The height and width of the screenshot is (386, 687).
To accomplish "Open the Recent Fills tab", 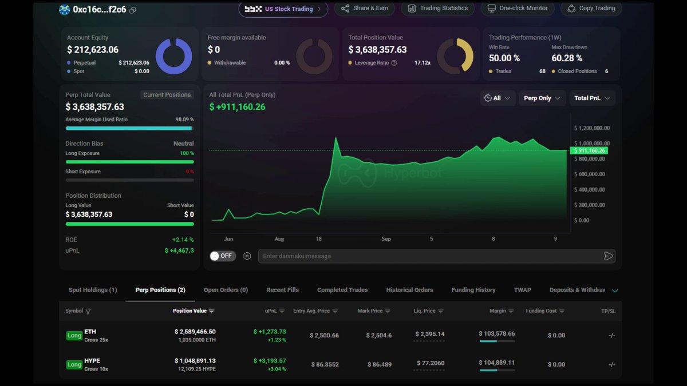I will (x=282, y=290).
